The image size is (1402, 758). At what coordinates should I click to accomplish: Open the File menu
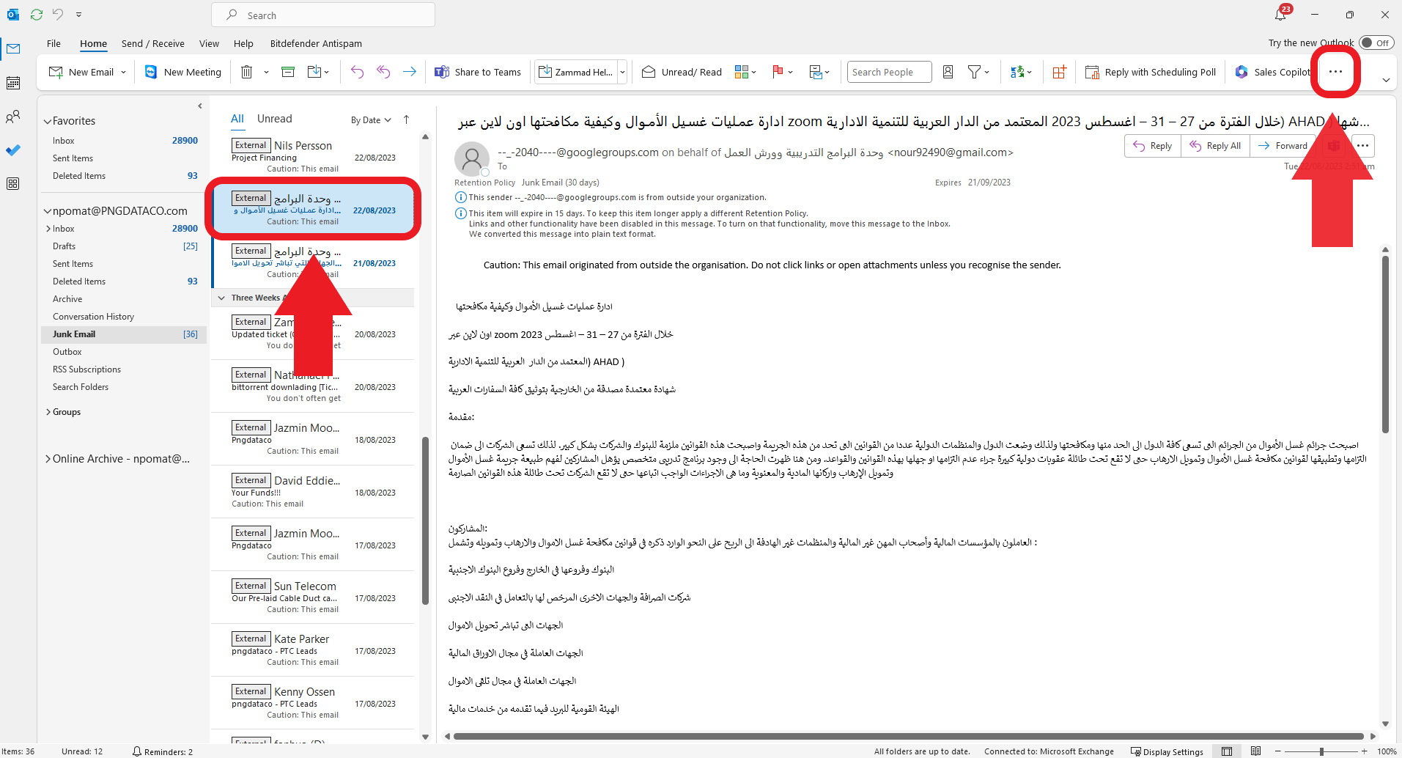(54, 43)
